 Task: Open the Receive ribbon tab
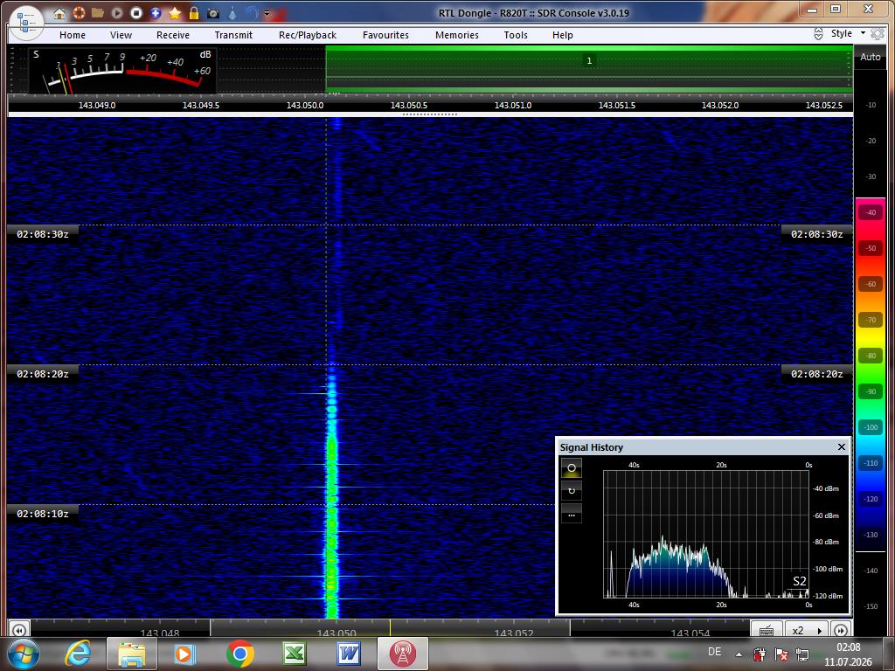tap(173, 35)
